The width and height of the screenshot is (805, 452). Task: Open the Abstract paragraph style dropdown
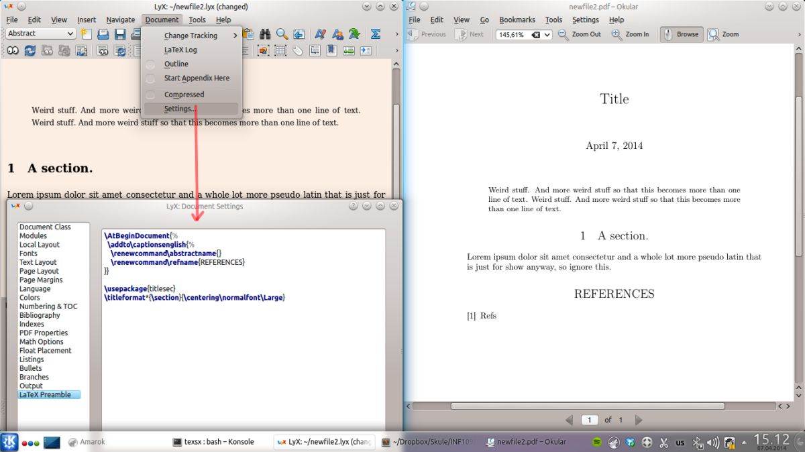pos(41,34)
